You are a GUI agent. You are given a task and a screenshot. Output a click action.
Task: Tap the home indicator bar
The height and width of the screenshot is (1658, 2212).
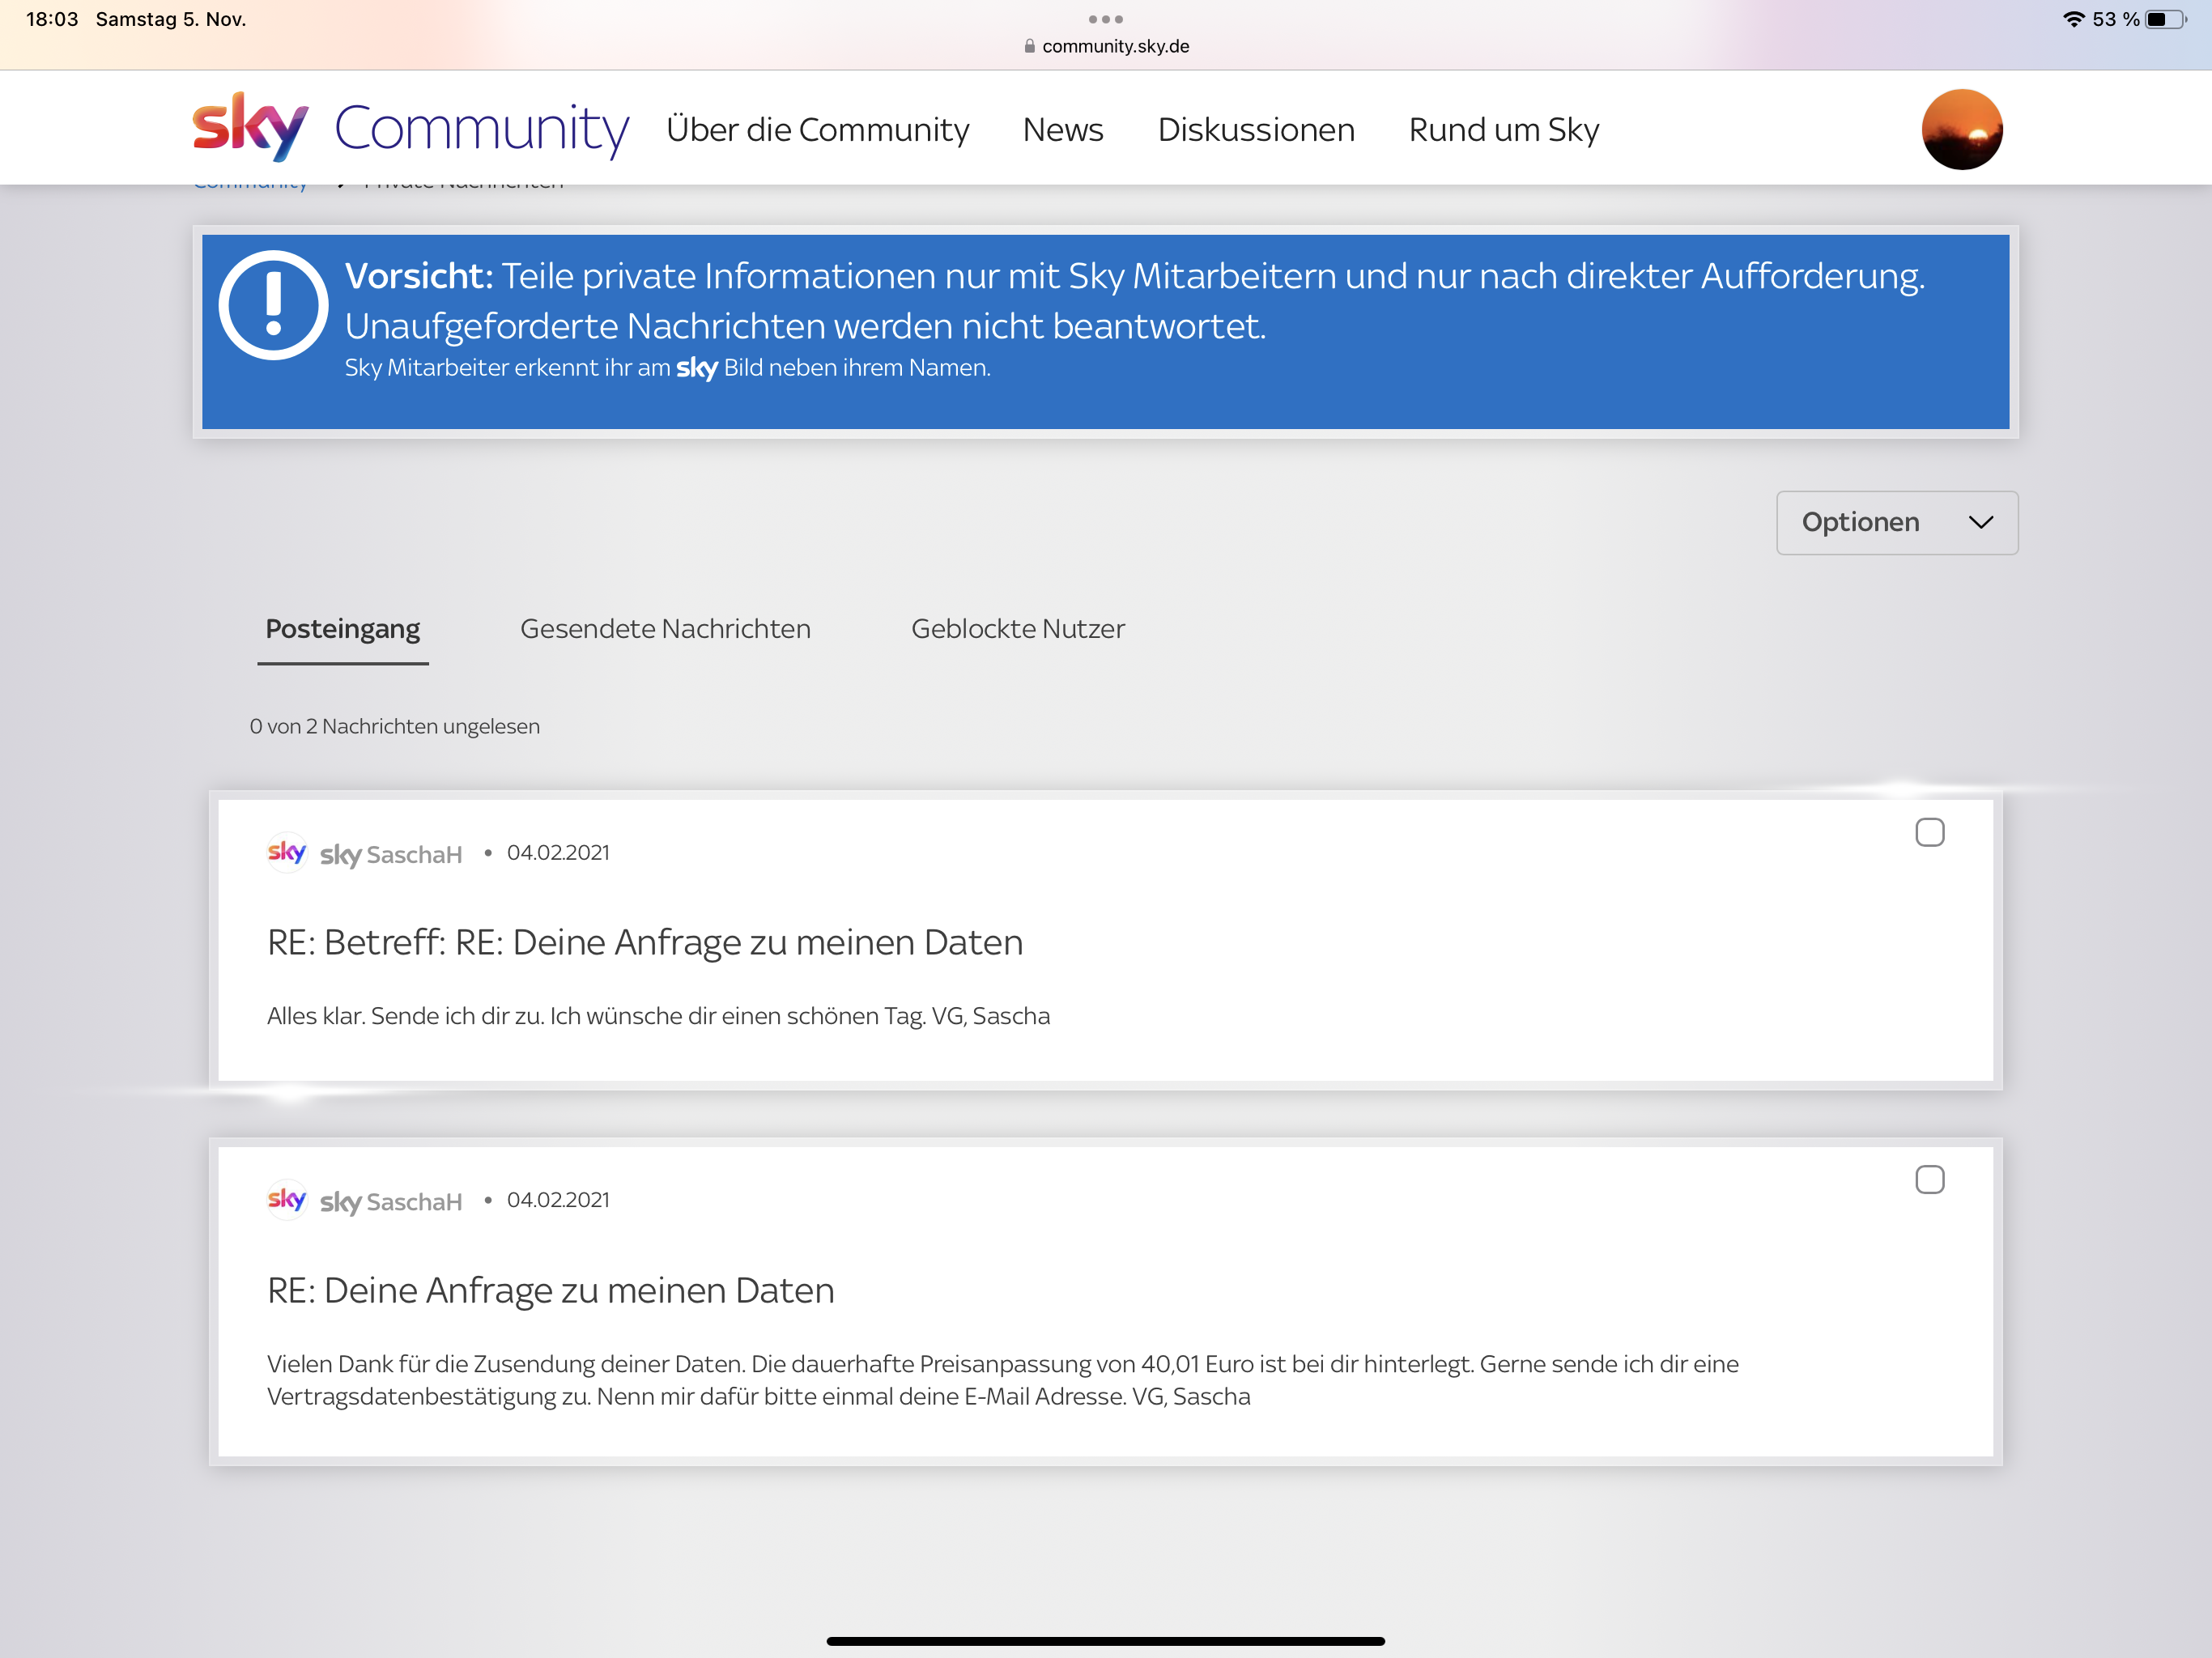point(1105,1640)
